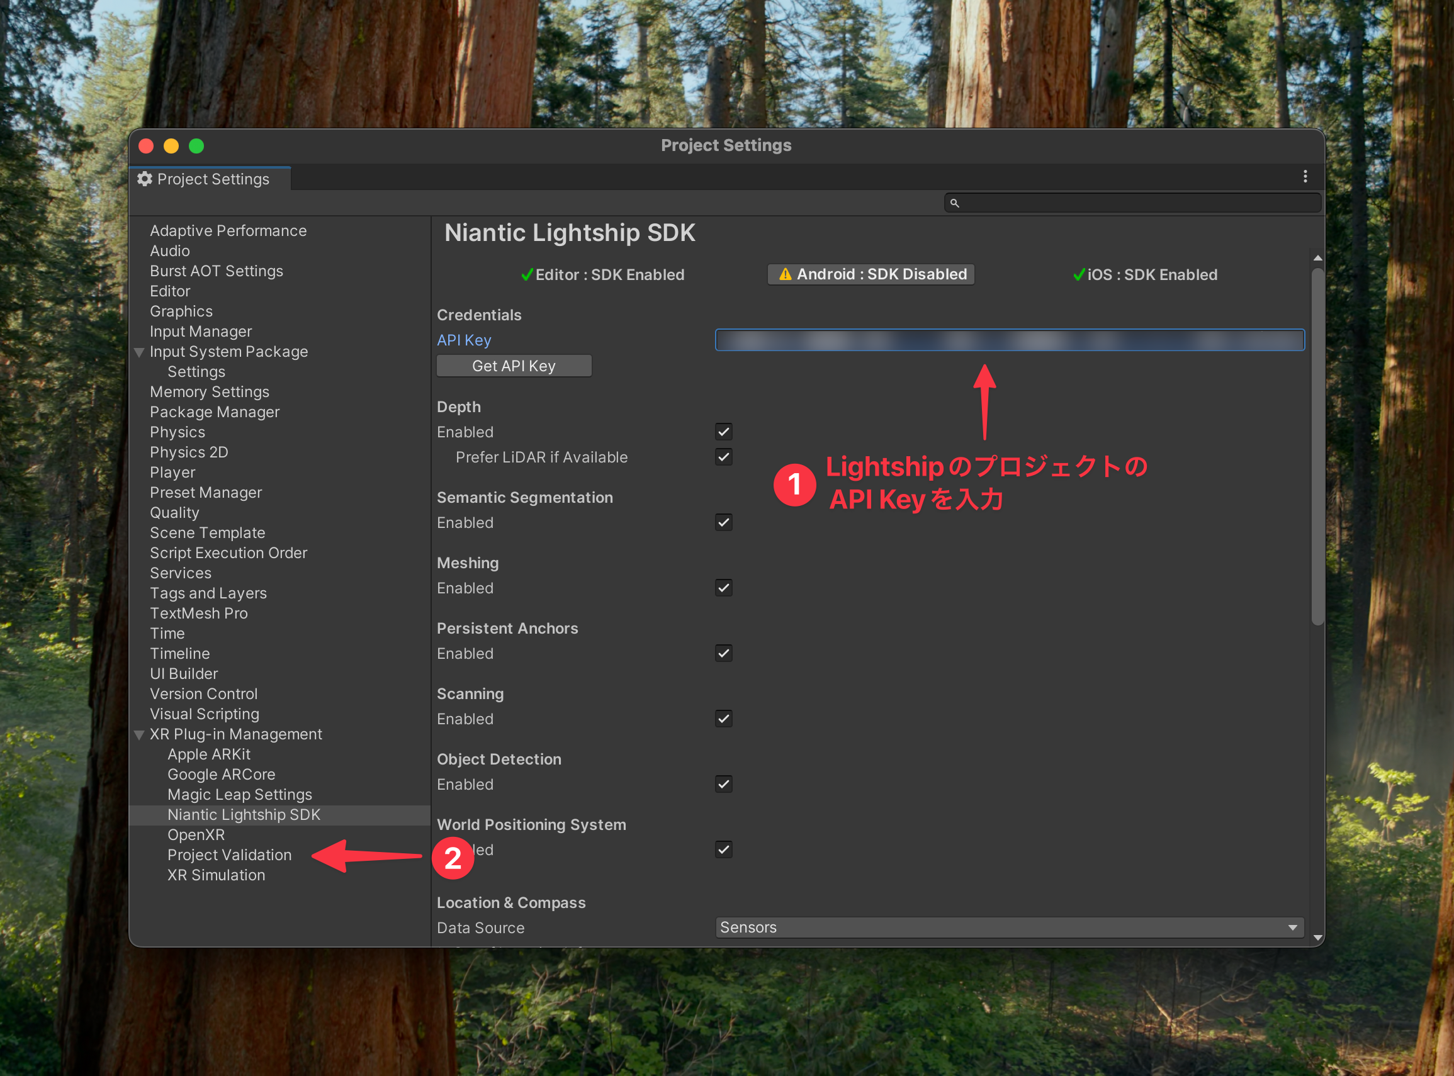Click the search magnifier icon
The height and width of the screenshot is (1076, 1454).
tap(954, 203)
